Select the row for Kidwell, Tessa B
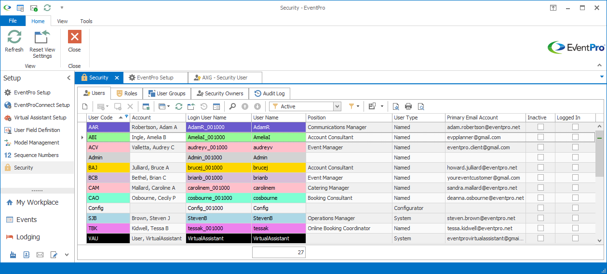Viewport: 607px width, 274px height. point(337,228)
